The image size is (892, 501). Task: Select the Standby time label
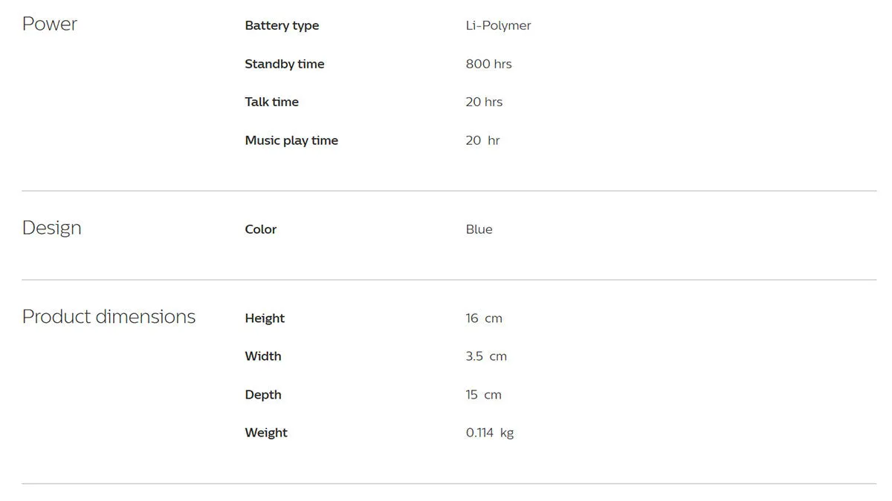click(285, 64)
